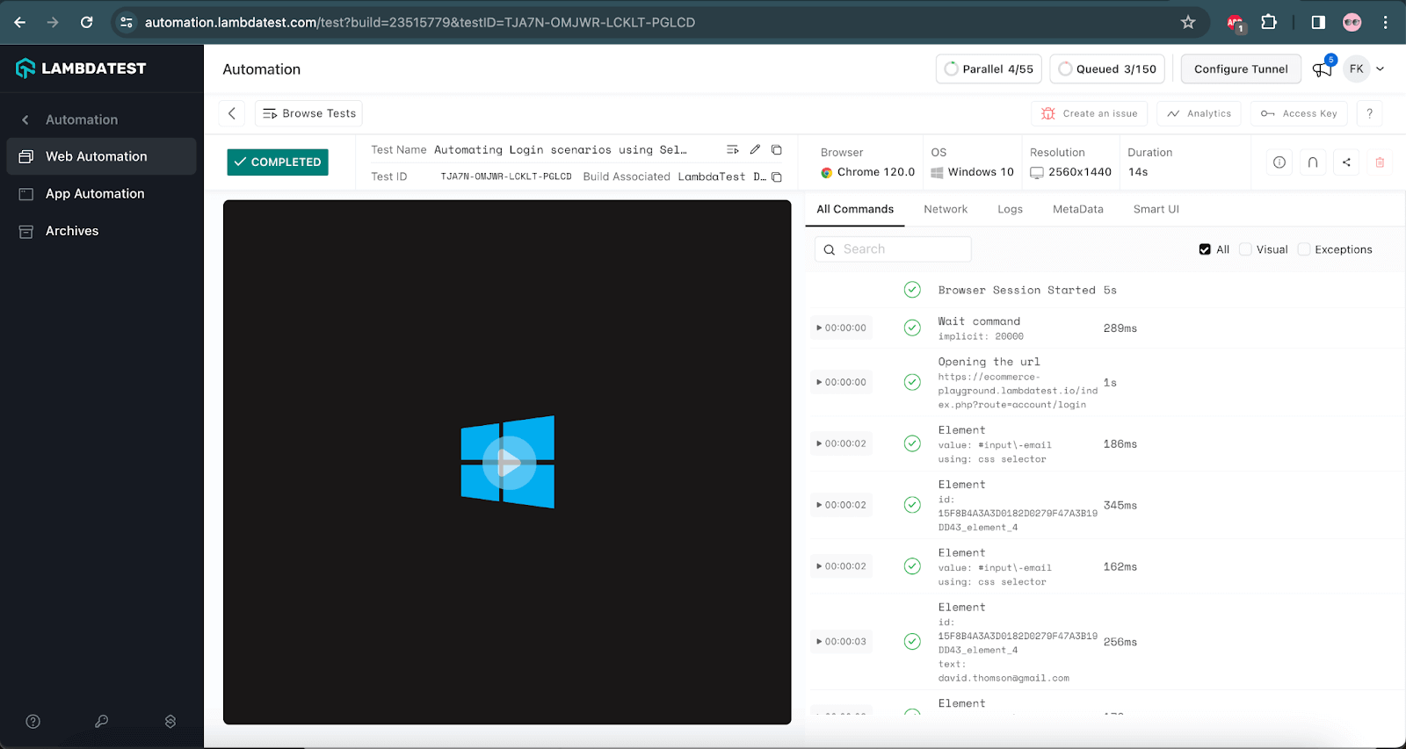Image resolution: width=1406 pixels, height=749 pixels.
Task: Copy the Test ID using copy icon
Action: [x=777, y=177]
